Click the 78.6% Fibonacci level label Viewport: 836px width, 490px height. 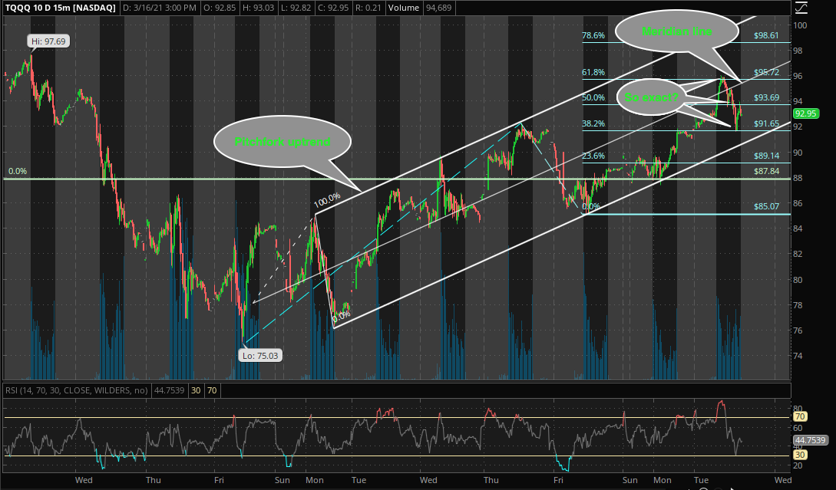pos(593,35)
